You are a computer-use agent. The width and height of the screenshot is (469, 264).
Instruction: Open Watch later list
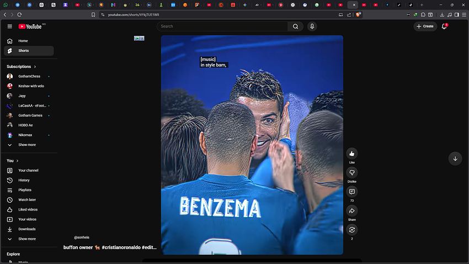pyautogui.click(x=29, y=199)
